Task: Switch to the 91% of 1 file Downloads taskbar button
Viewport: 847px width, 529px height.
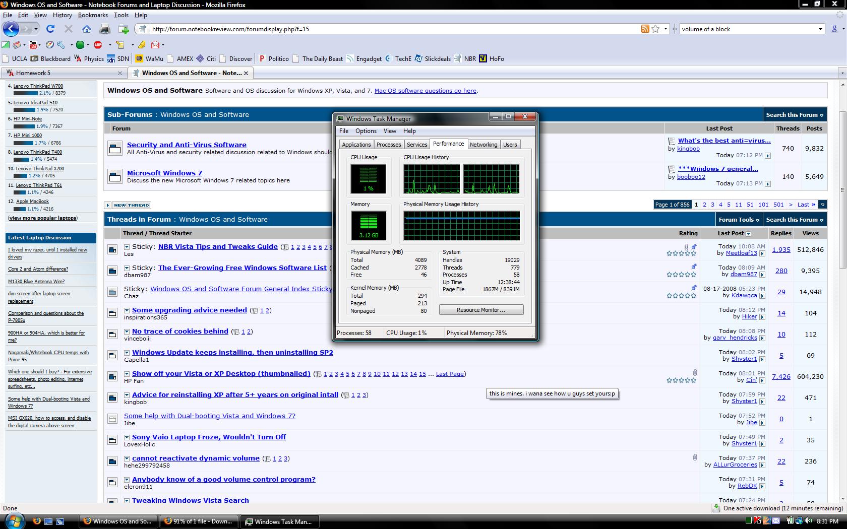Action: [199, 521]
